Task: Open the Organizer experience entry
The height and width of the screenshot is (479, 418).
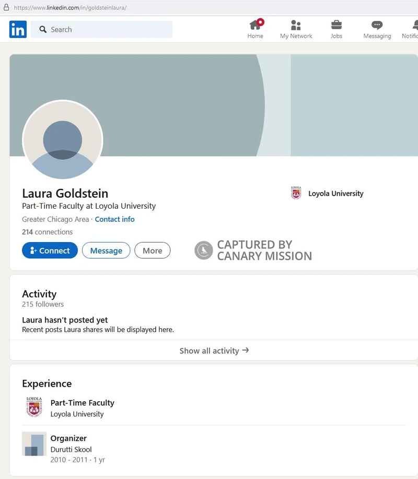Action: pyautogui.click(x=68, y=438)
